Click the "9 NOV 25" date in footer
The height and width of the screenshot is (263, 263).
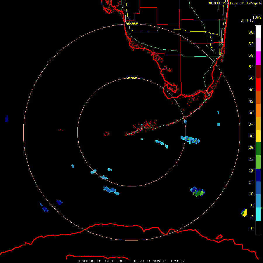pos(158,261)
